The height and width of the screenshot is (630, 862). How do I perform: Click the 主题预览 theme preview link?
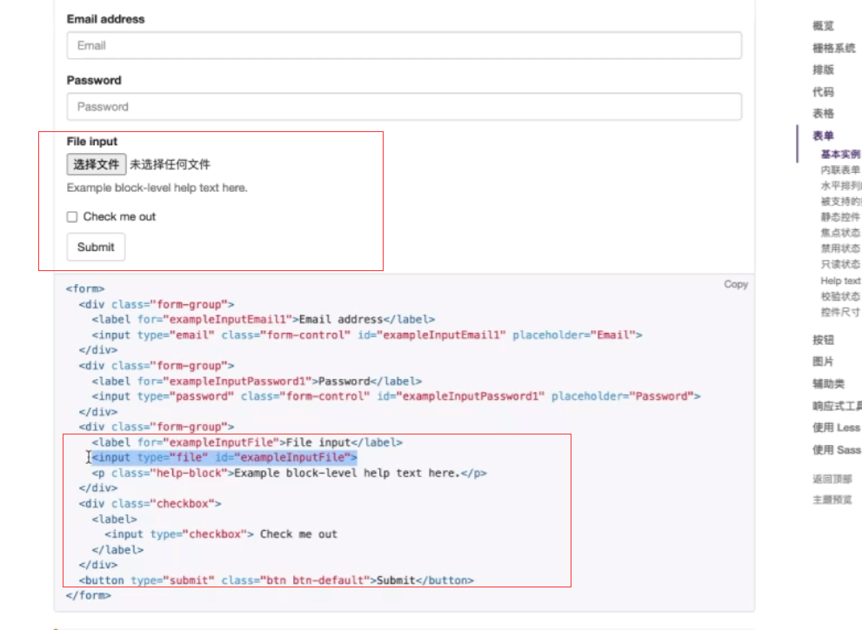coord(832,500)
